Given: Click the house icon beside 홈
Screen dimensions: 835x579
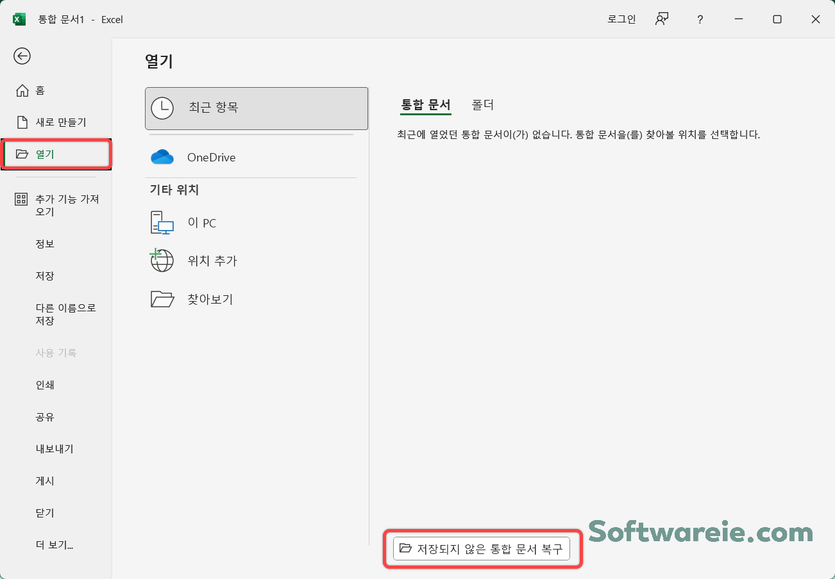Looking at the screenshot, I should tap(22, 90).
